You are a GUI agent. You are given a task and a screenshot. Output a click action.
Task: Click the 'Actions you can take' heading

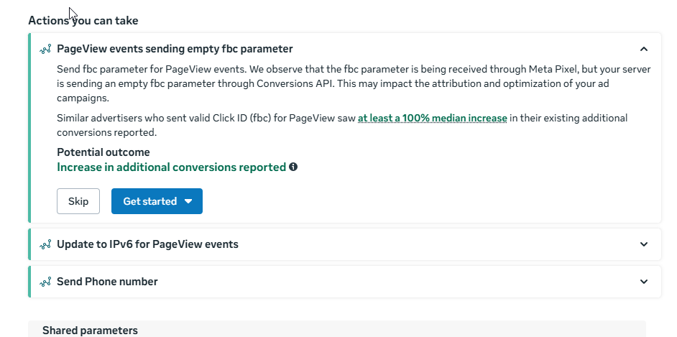tap(83, 20)
